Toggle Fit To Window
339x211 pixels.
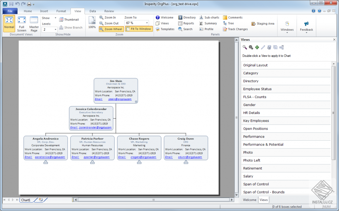pyautogui.click(x=139, y=29)
